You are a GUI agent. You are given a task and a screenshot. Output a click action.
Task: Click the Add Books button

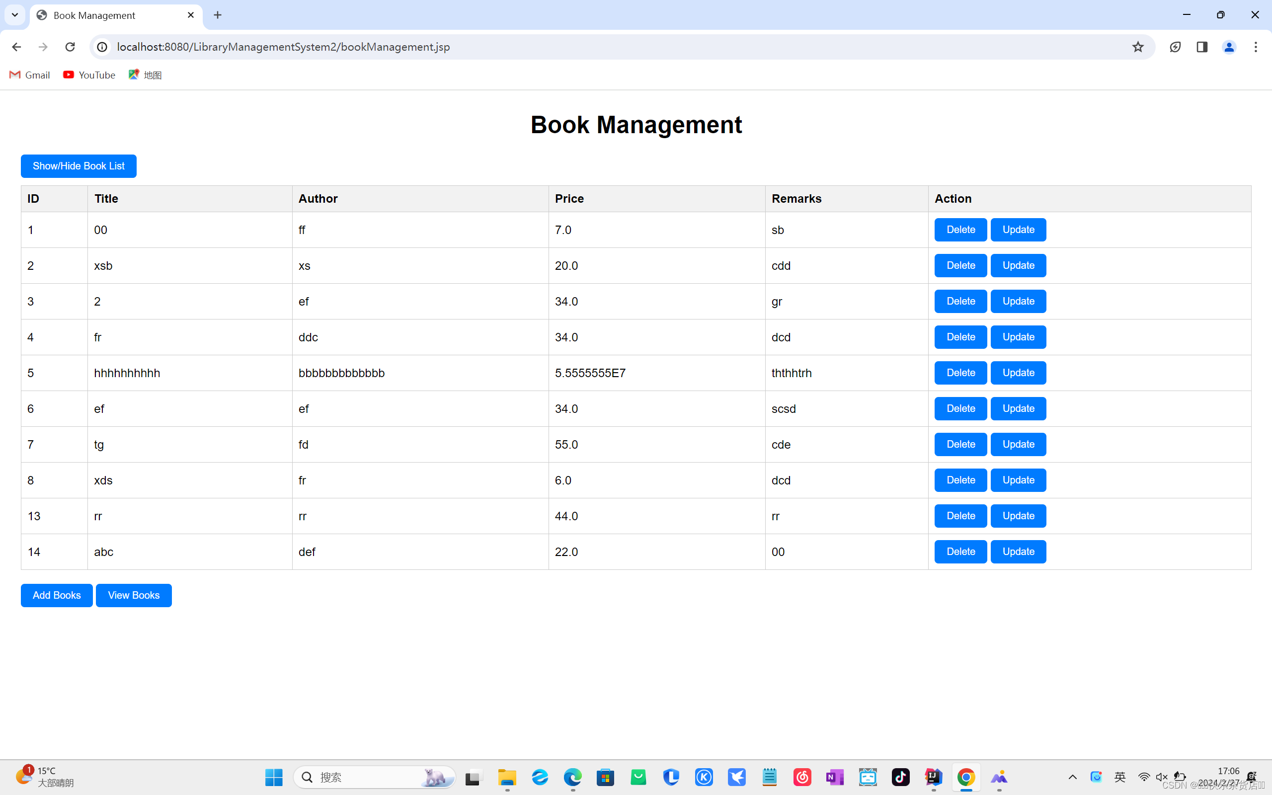57,595
